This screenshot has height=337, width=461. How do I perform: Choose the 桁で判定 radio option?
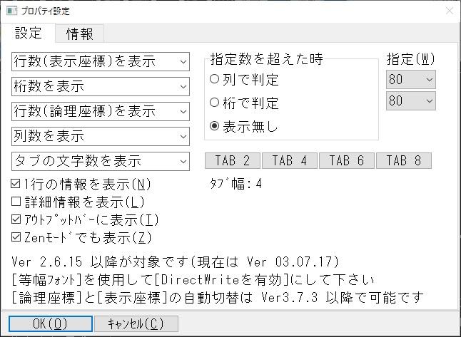coord(215,103)
